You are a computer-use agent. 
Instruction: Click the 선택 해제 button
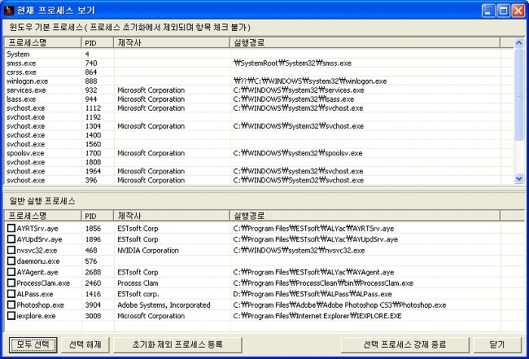85,344
